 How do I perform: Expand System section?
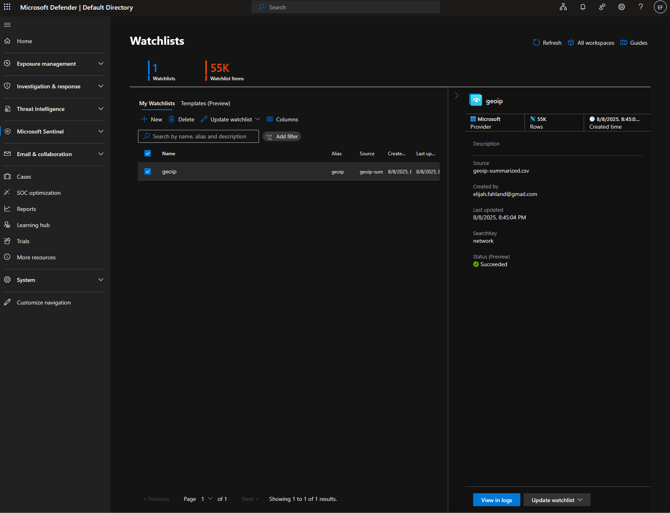tap(101, 280)
